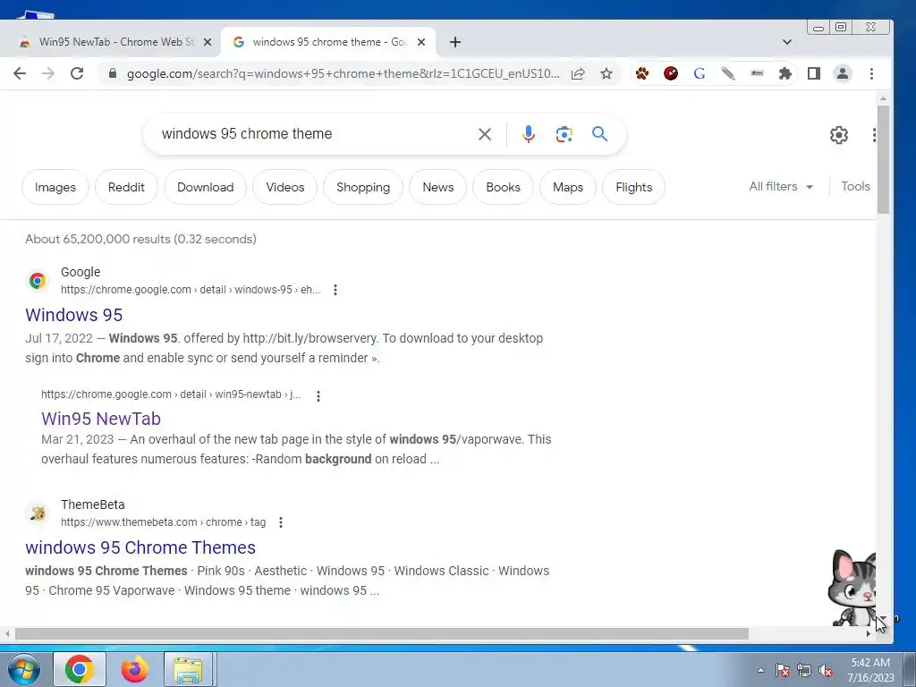Bookmark this tab with star icon

click(x=606, y=73)
